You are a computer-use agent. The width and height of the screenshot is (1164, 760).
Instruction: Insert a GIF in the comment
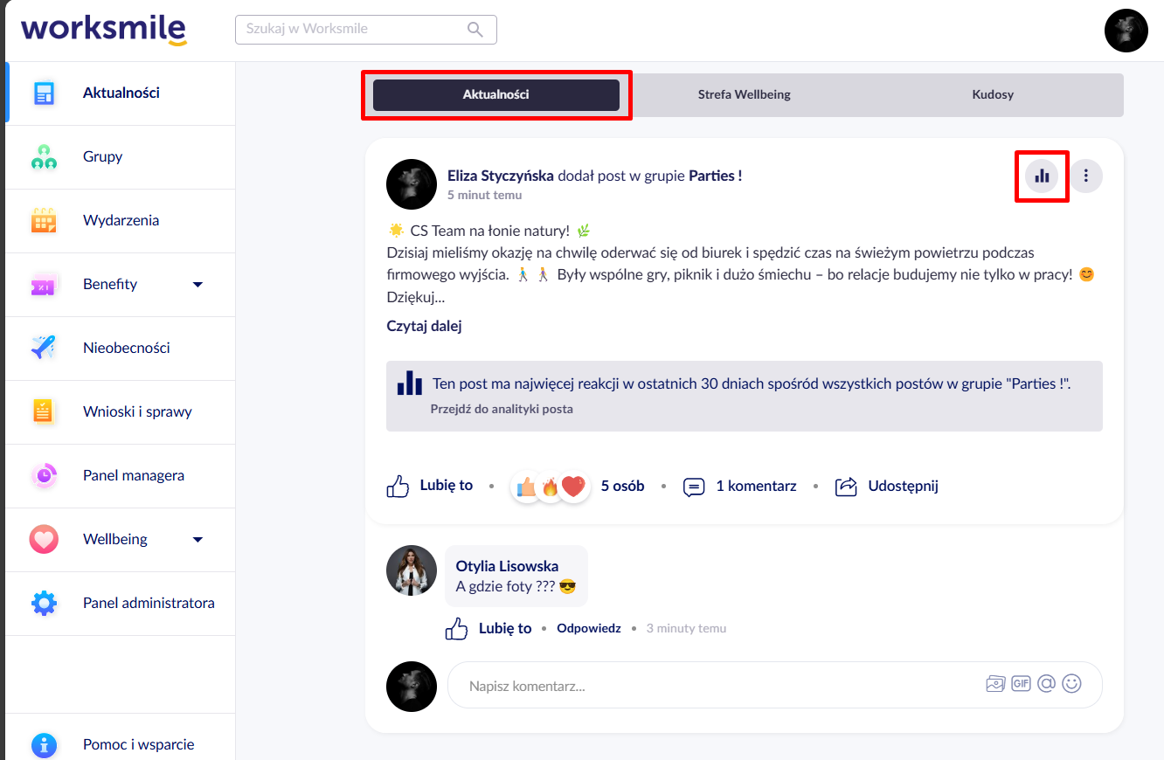(x=1021, y=684)
